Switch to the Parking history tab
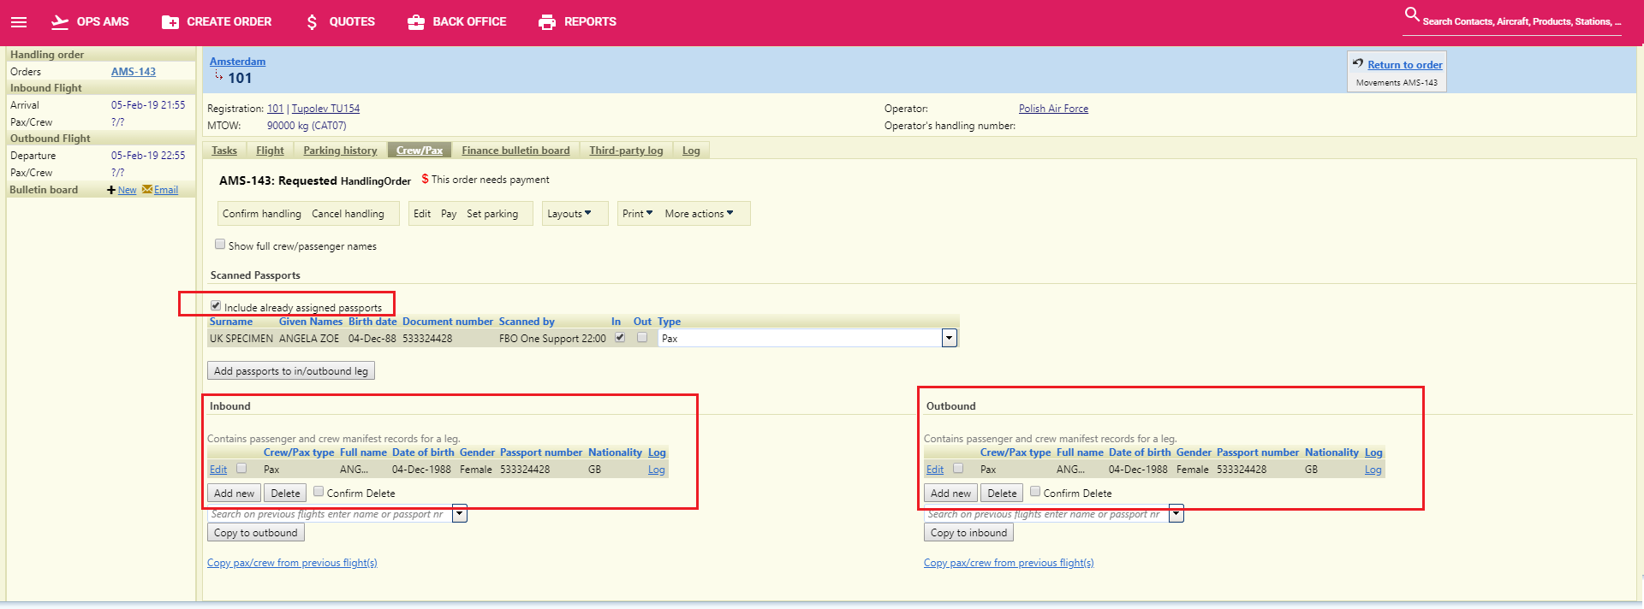 (340, 151)
